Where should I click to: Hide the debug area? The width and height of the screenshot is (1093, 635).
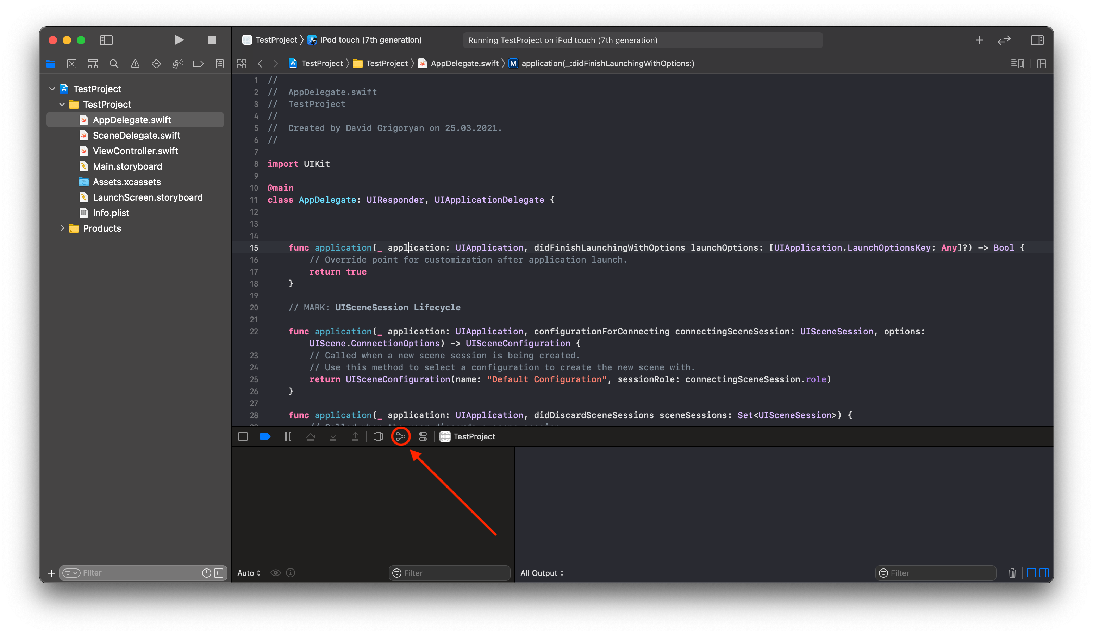click(243, 436)
